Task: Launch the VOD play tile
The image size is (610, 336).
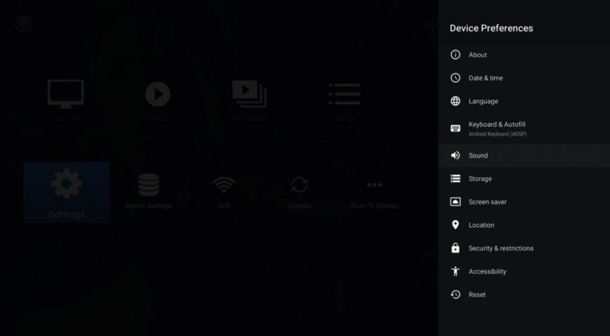Action: pyautogui.click(x=157, y=100)
